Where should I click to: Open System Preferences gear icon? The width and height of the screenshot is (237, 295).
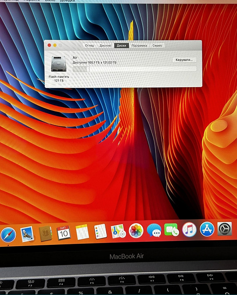[x=224, y=229]
